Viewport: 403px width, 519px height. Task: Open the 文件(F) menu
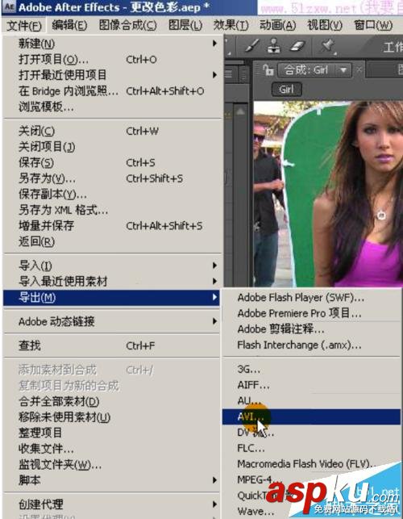click(24, 25)
